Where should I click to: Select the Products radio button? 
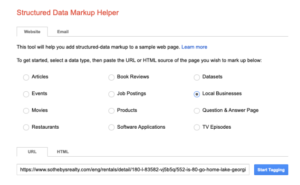(111, 111)
